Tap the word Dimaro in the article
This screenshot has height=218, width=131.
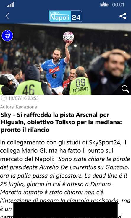[101, 184]
